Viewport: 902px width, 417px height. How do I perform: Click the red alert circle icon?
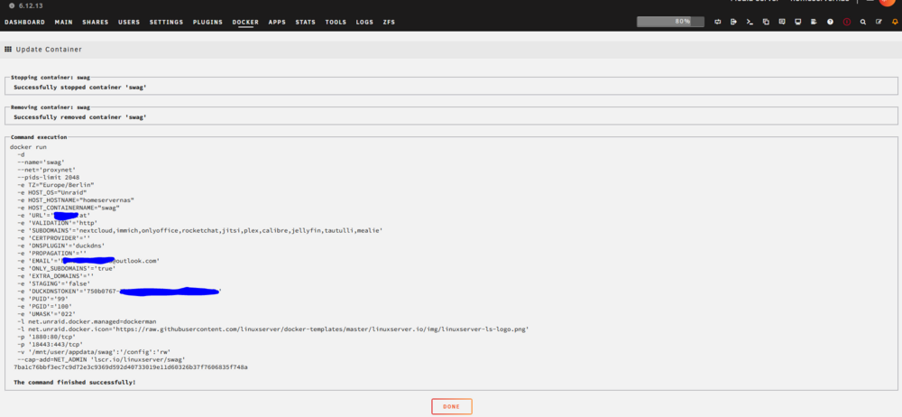point(847,22)
